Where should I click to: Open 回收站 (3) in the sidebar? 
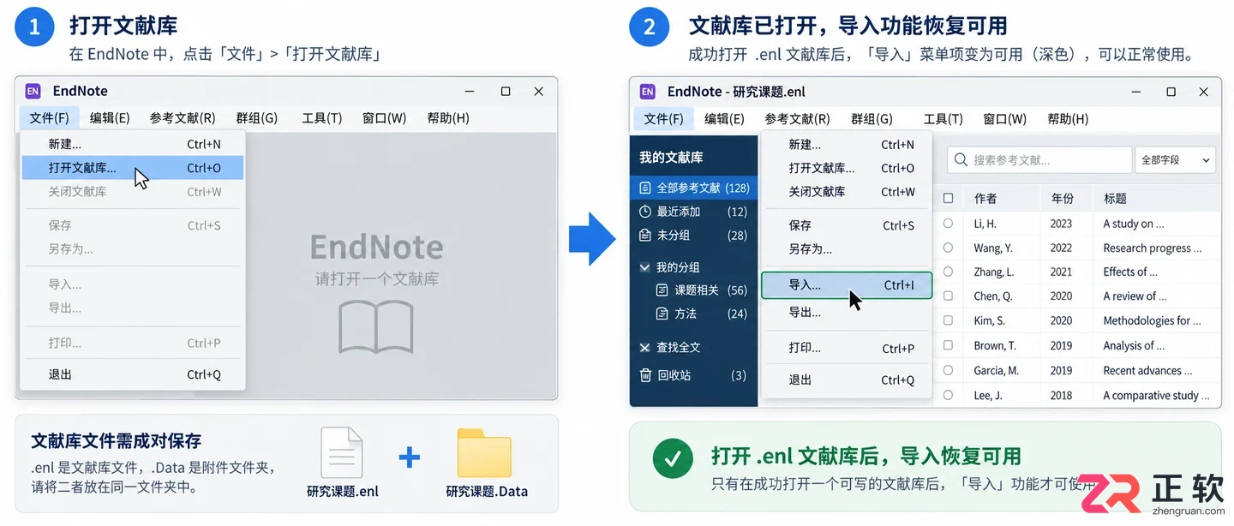[x=693, y=375]
